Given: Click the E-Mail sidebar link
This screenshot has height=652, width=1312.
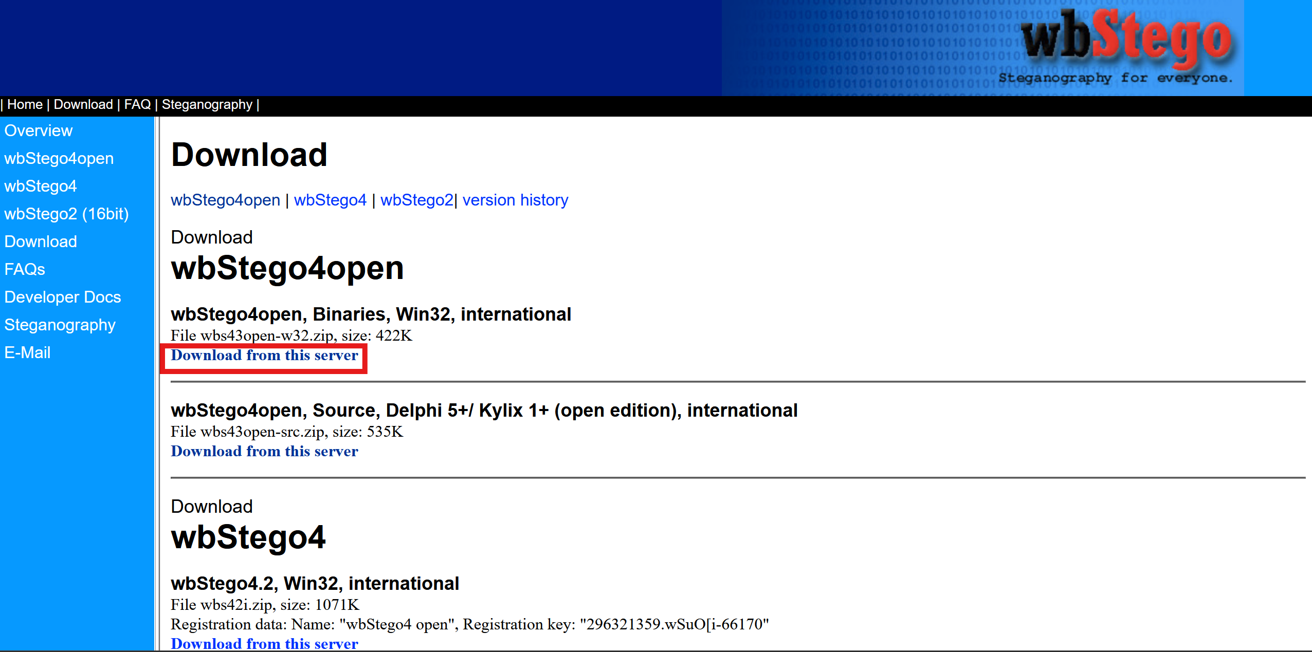Looking at the screenshot, I should pyautogui.click(x=28, y=353).
